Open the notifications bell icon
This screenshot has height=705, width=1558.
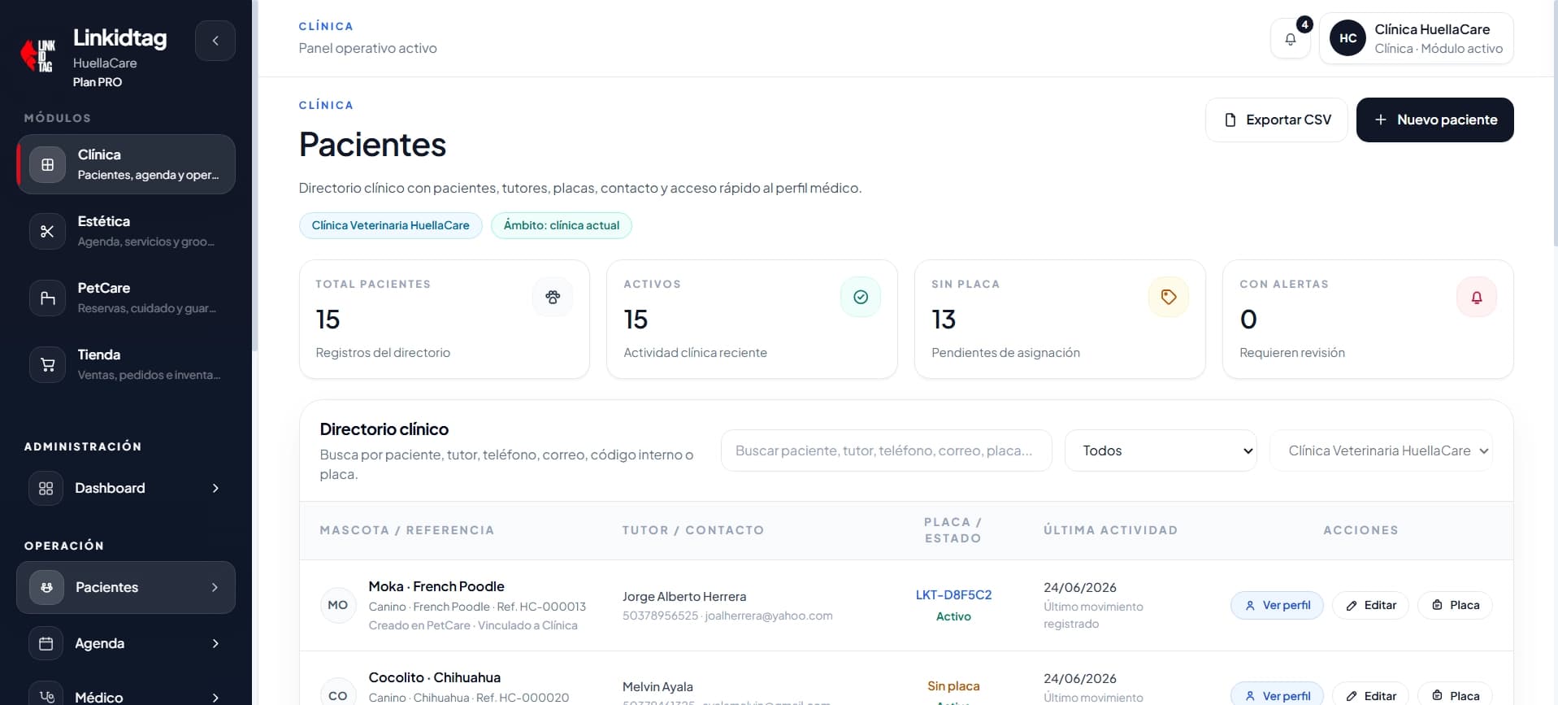pyautogui.click(x=1290, y=39)
